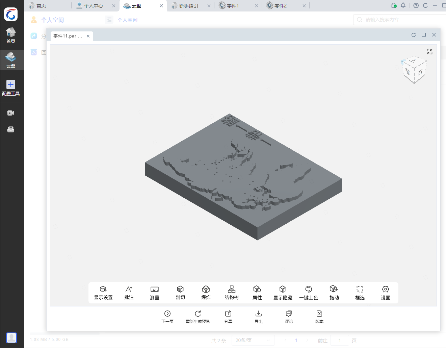Select the 零件11.par preview tab
This screenshot has width=446, height=348.
[x=68, y=36]
